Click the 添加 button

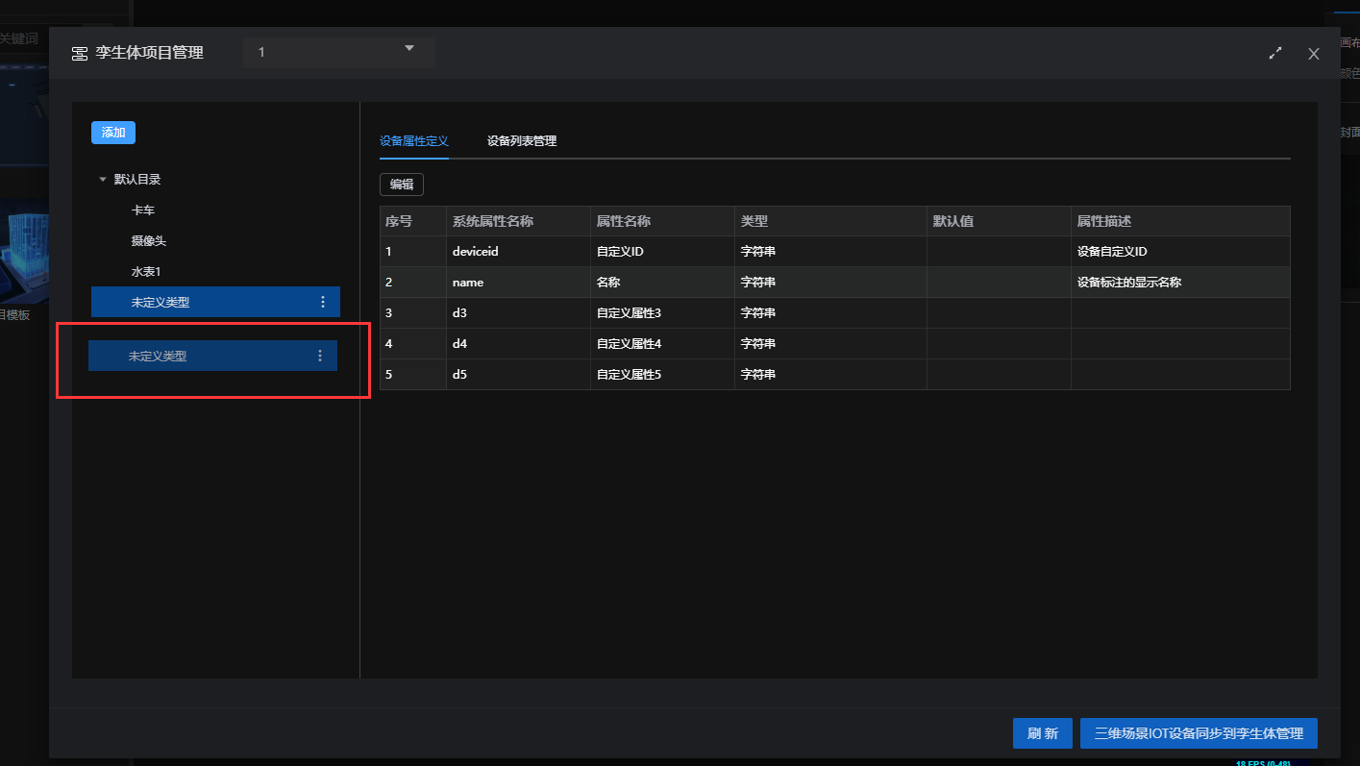click(x=113, y=133)
